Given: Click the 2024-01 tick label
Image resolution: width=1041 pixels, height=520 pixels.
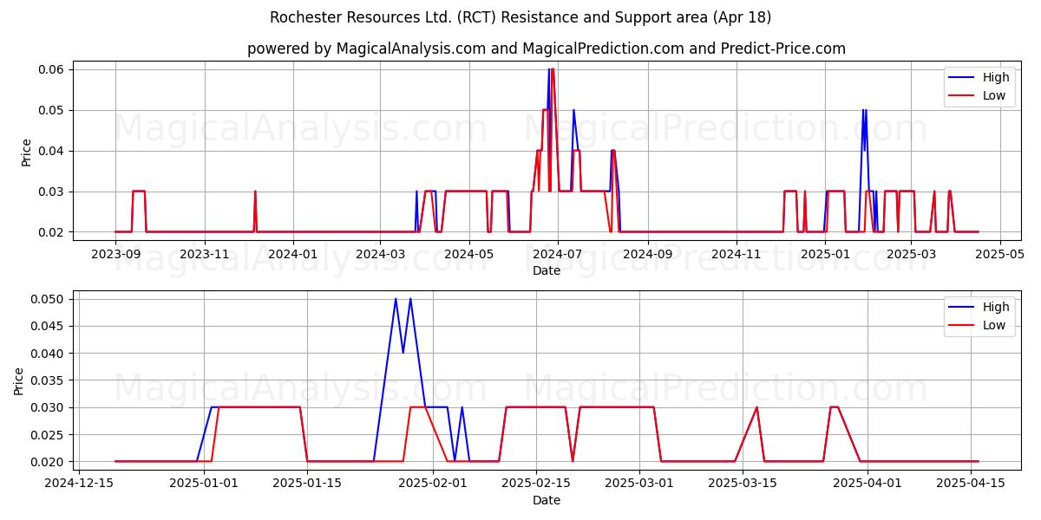Looking at the screenshot, I should pos(293,254).
